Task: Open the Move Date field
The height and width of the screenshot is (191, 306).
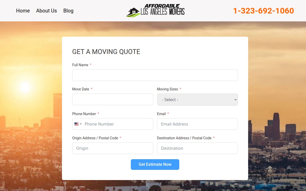Action: 113,99
